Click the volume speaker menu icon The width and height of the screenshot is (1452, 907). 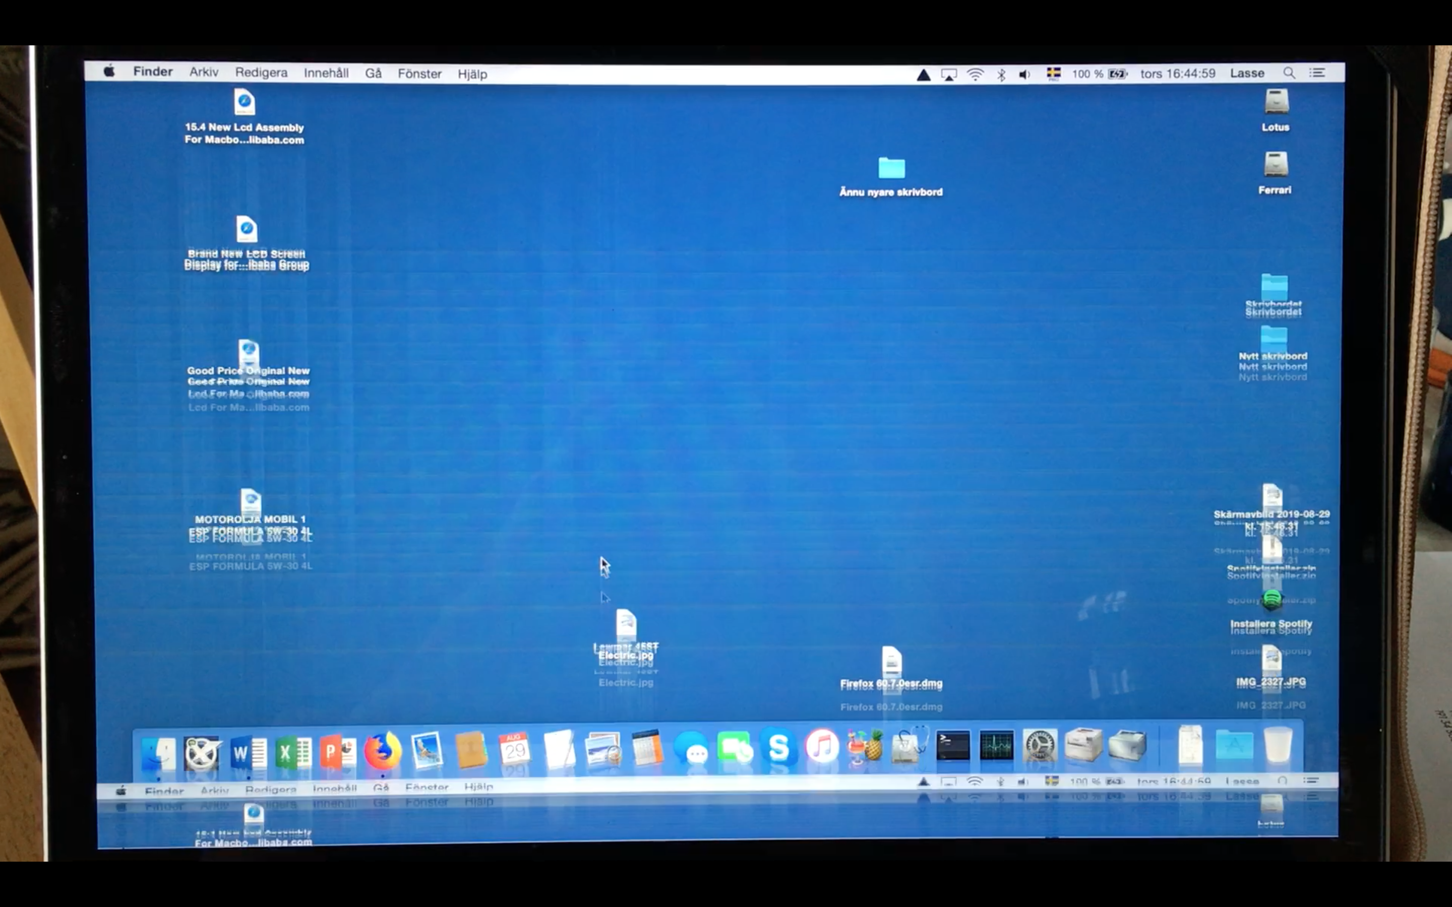(x=1024, y=75)
